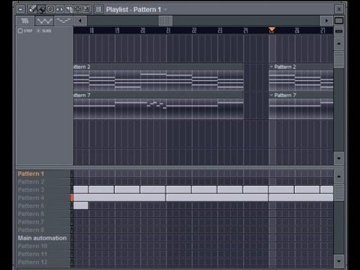
Task: Click the small bar button above clip scrollbar
Action: tap(339, 31)
